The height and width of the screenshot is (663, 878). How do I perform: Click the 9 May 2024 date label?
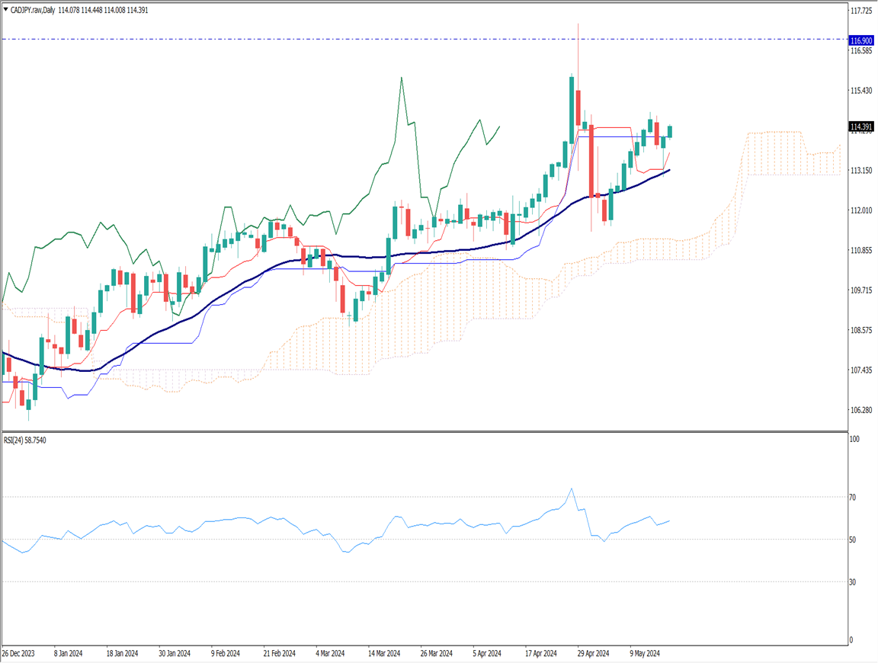tap(646, 654)
